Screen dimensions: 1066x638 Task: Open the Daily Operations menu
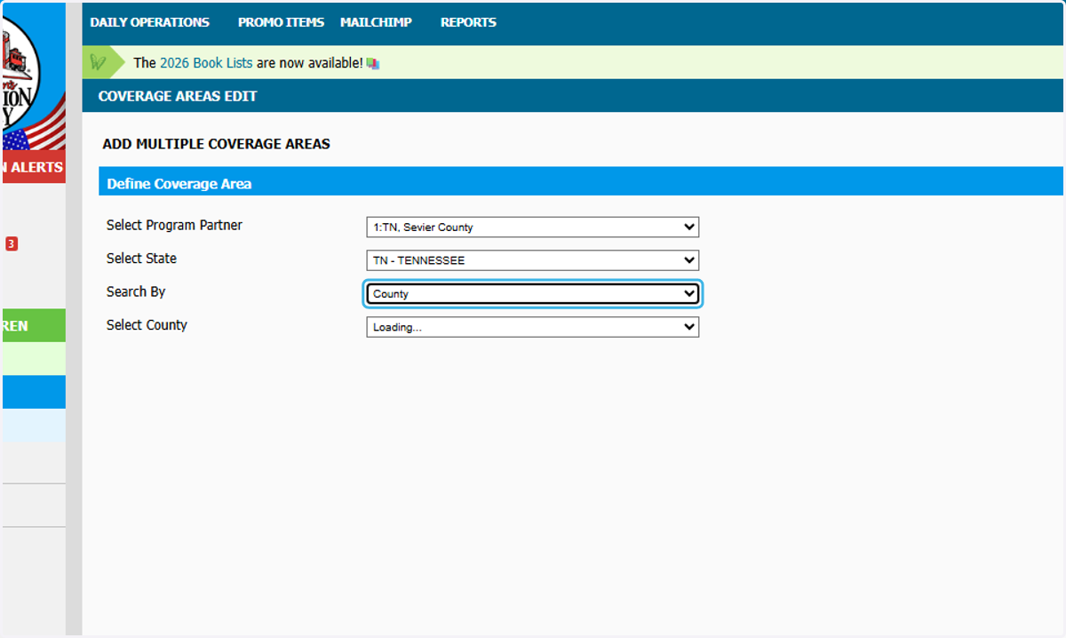(x=149, y=22)
